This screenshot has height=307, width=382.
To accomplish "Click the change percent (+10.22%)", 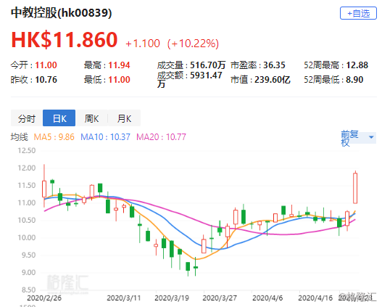I will (x=193, y=44).
